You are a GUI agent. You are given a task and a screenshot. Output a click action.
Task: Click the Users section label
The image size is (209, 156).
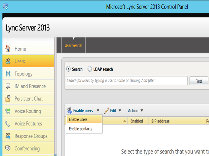pos(20,61)
